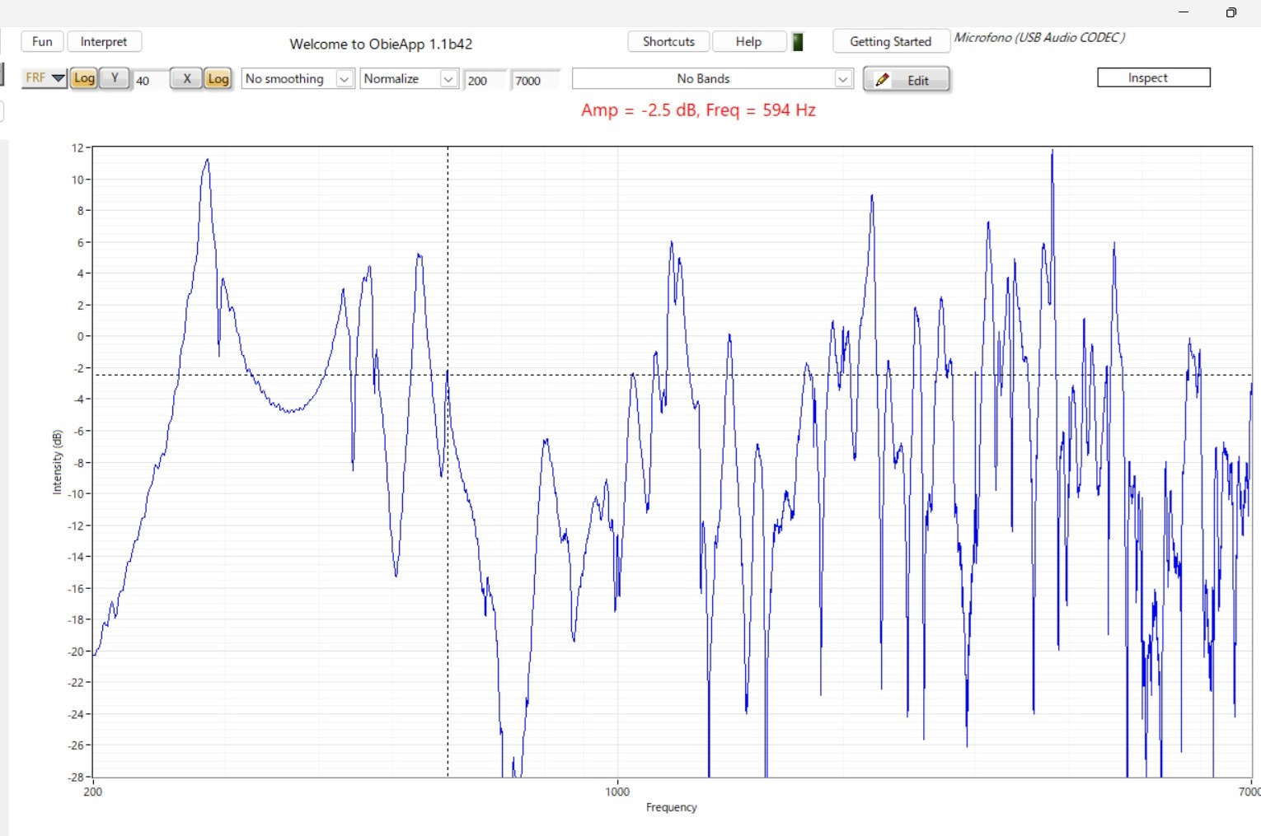Open the Normalize dropdown
This screenshot has height=836, width=1261.
tap(448, 79)
